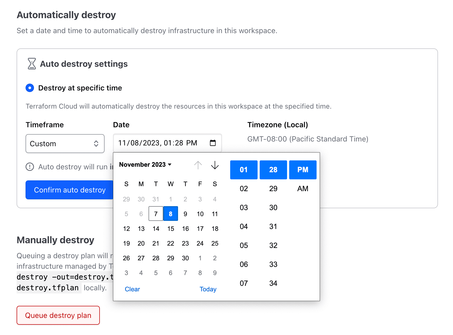Choose minute 30 in time picker
453x335 pixels.
click(273, 207)
